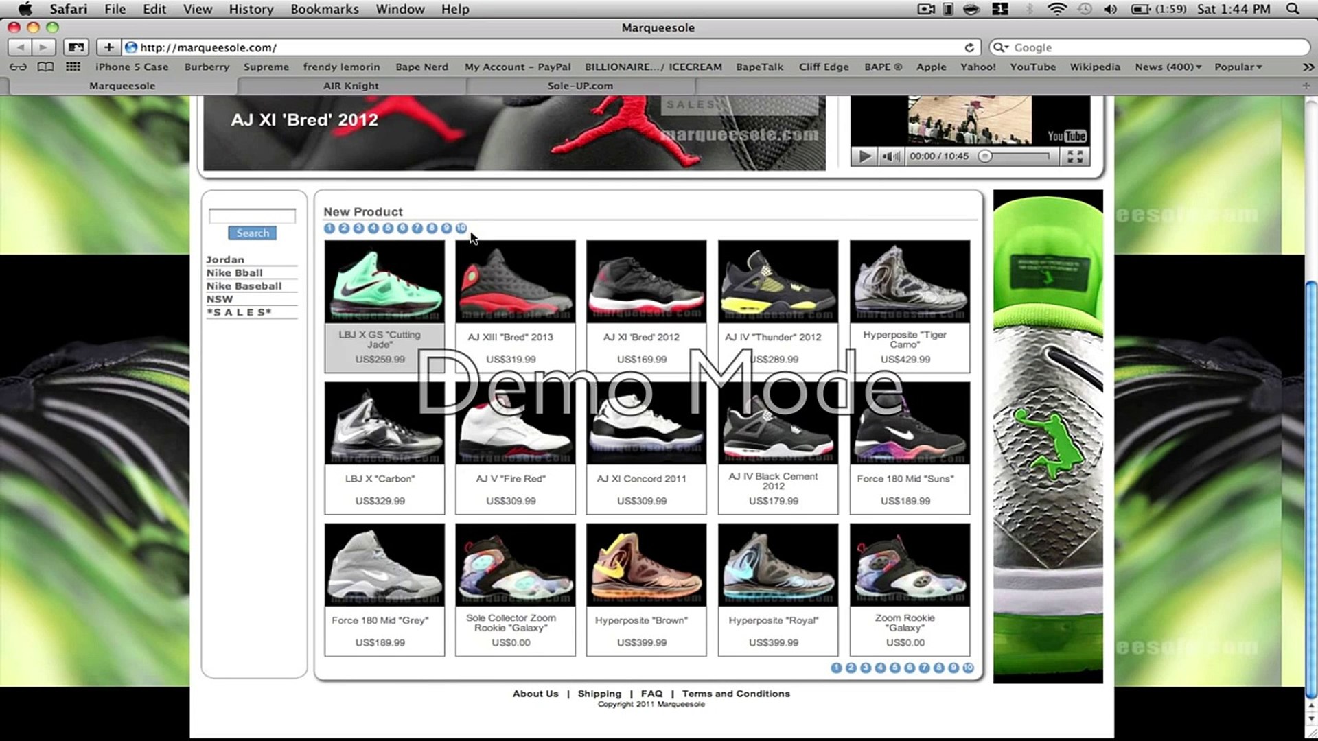Open the Google search dropdown magnifier
This screenshot has width=1318, height=741.
1001,47
